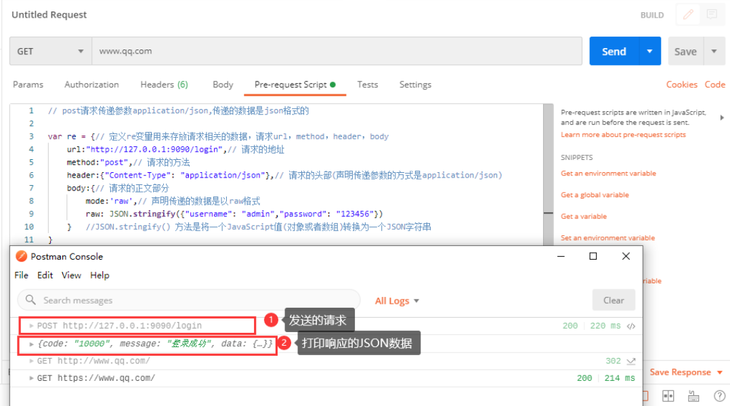Click the code icon on the POST log row
Viewport: 730px width, 406px height.
(631, 326)
